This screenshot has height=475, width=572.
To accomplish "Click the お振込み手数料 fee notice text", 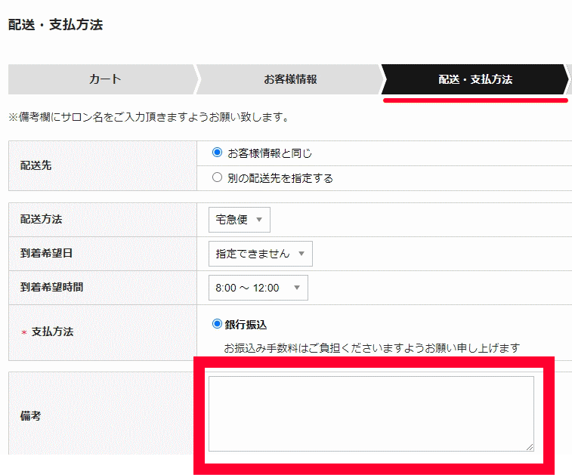I will [372, 348].
